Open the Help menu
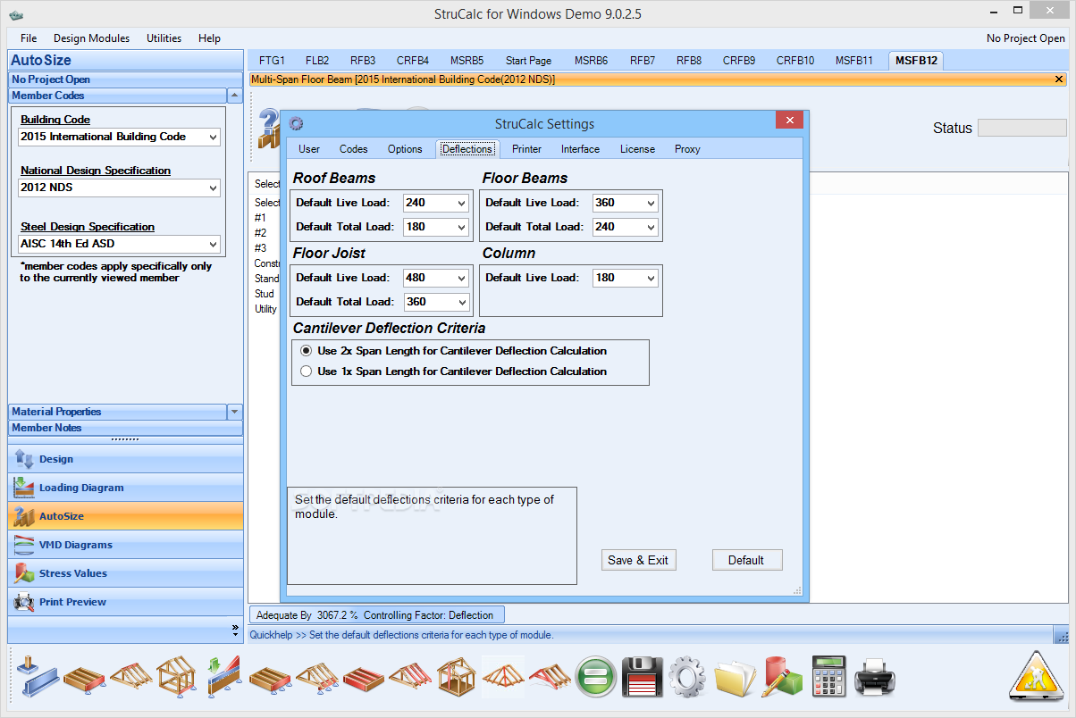 209,38
